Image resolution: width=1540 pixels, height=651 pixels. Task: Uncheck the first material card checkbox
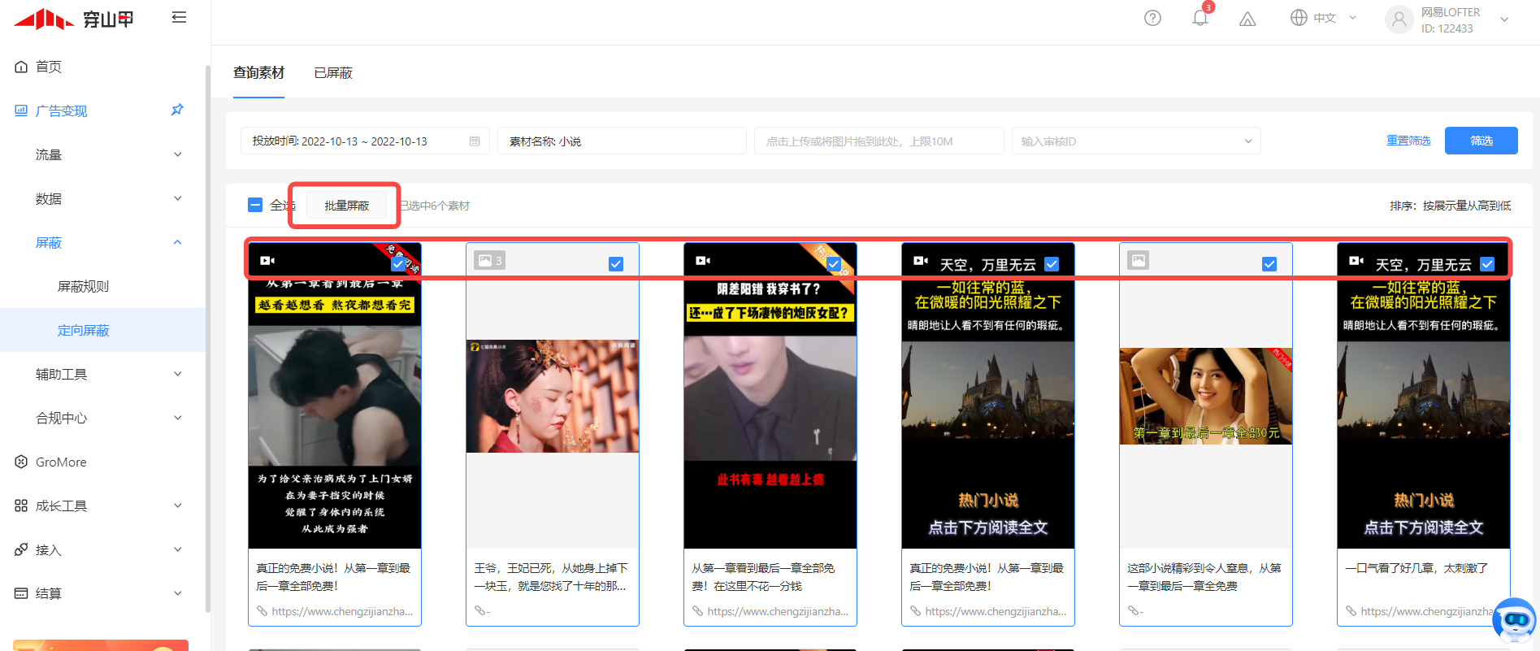(398, 264)
